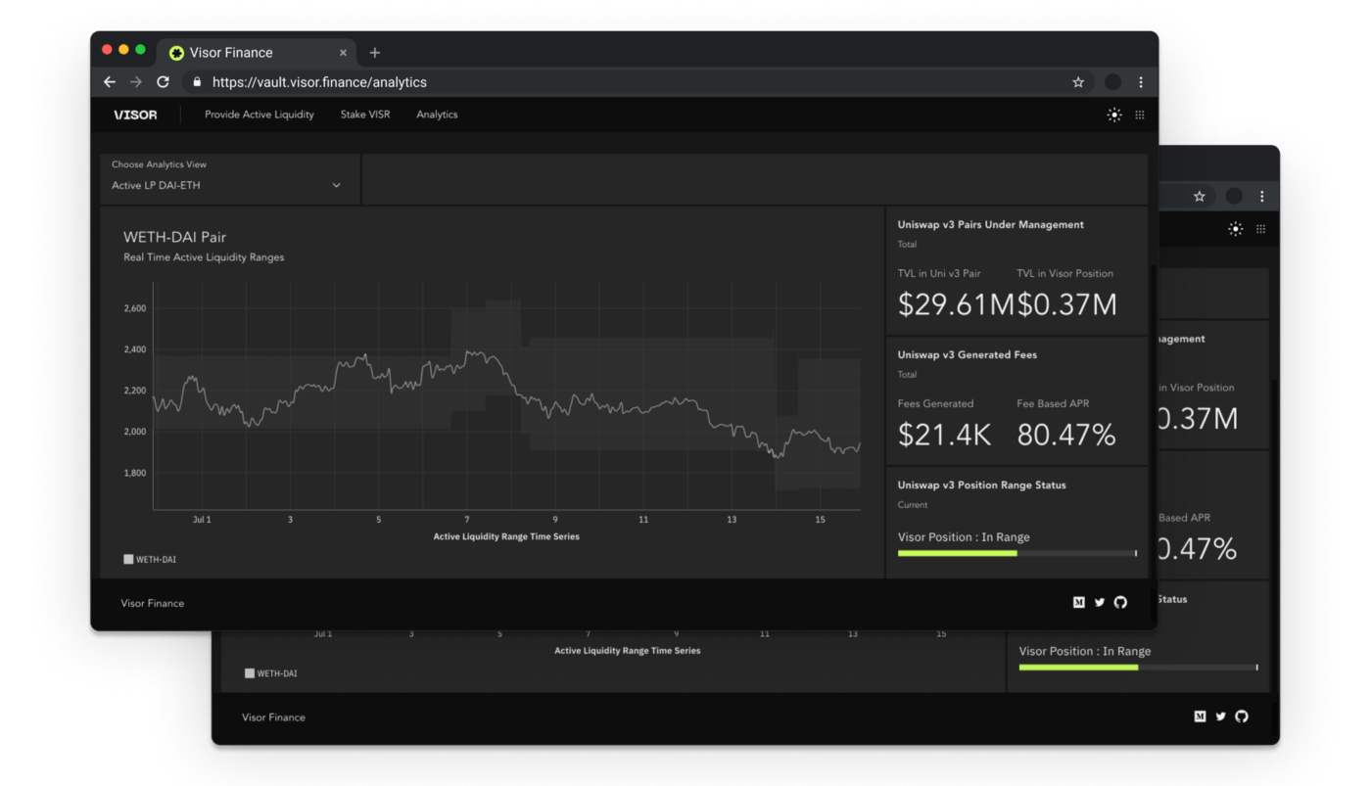The image size is (1371, 786).
Task: Click 'Uniswap v3 Pairs Under Management' heading
Action: [991, 225]
